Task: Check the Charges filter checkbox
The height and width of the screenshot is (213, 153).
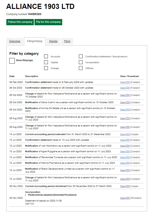Action: pyautogui.click(x=46, y=68)
